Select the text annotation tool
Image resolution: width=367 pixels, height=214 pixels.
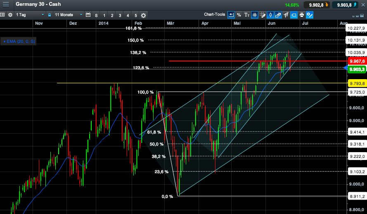click(247, 15)
